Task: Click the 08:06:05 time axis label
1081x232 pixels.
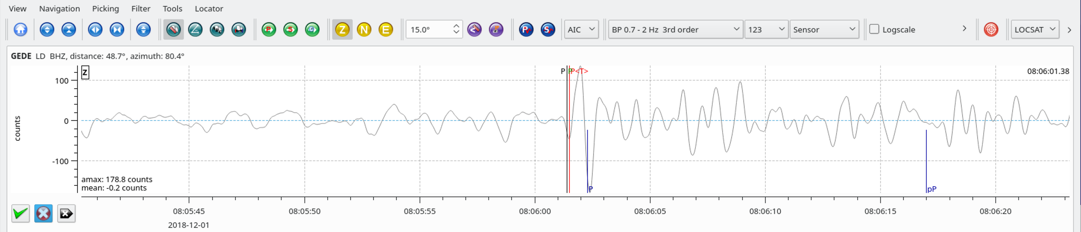Action: (x=650, y=212)
